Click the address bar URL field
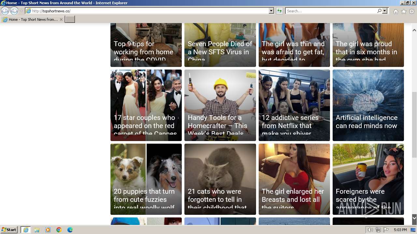Image resolution: width=417 pixels, height=234 pixels. click(x=147, y=11)
